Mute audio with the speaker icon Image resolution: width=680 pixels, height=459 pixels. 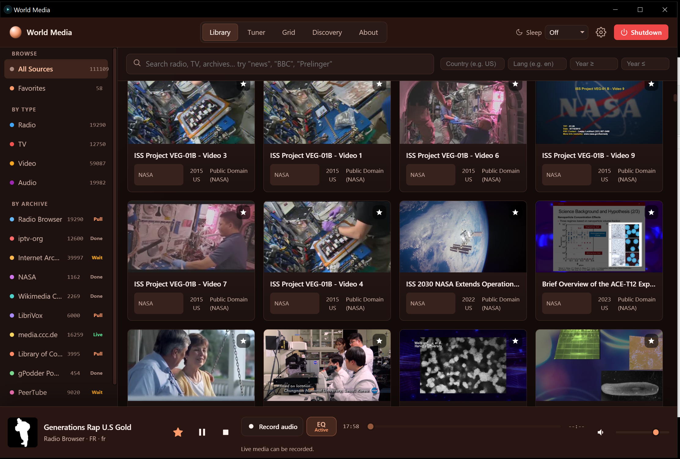[x=601, y=432]
